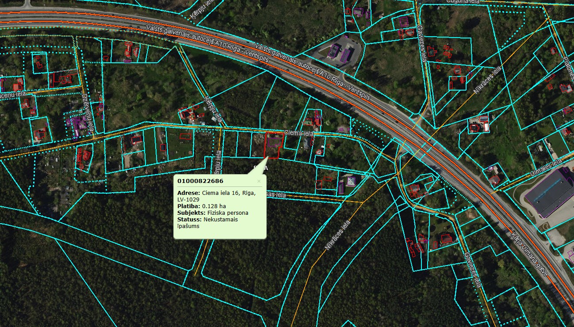
Task: Click the red-outlined selected parcel on the map
Action: pyautogui.click(x=274, y=145)
